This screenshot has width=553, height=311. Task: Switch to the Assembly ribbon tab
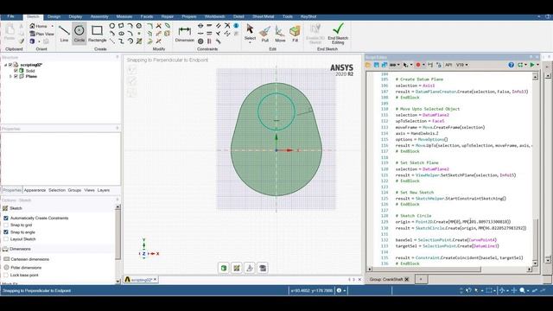[x=99, y=16]
